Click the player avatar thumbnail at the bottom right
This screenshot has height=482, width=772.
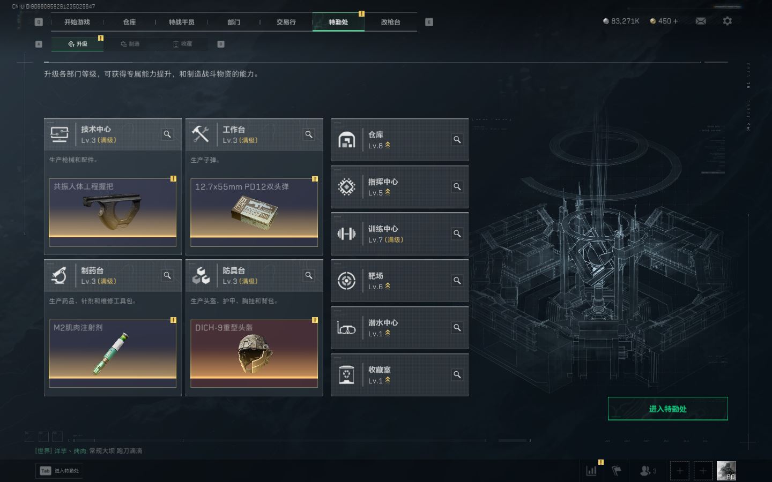(x=726, y=471)
